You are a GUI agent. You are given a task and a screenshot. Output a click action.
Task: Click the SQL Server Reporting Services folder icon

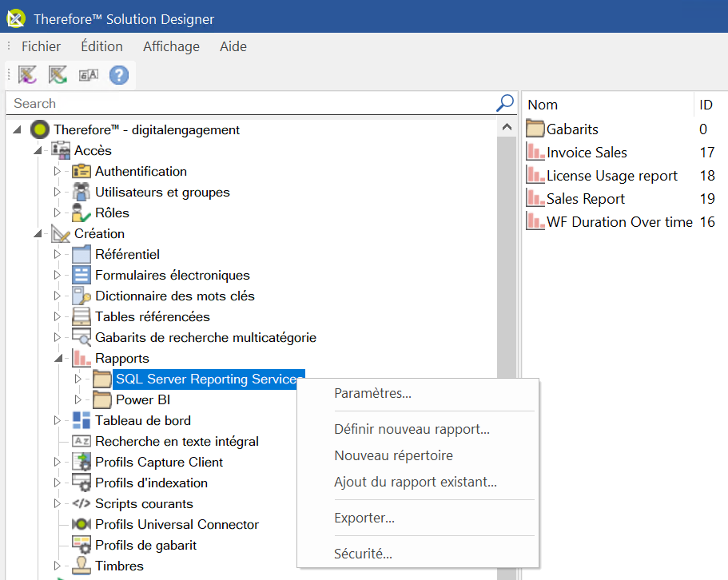click(102, 379)
